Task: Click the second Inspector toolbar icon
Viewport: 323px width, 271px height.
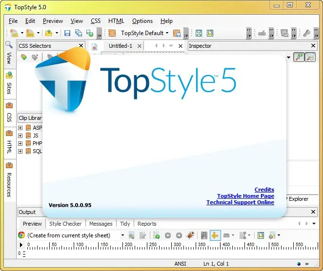Action: coord(310,57)
